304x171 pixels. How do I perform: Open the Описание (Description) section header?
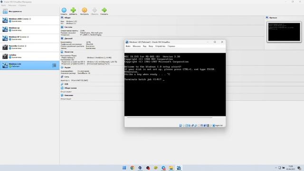[x=69, y=95]
